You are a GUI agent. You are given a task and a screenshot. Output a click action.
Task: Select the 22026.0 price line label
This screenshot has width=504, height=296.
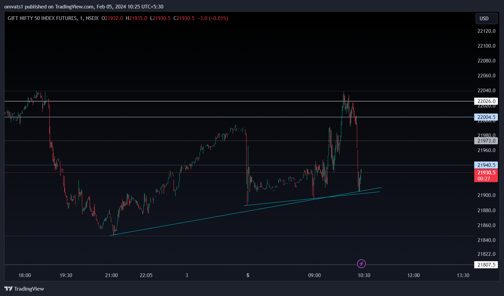pos(486,101)
